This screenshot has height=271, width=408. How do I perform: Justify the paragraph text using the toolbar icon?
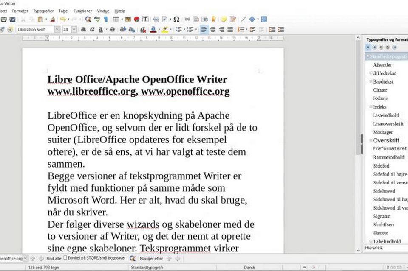pos(230,29)
